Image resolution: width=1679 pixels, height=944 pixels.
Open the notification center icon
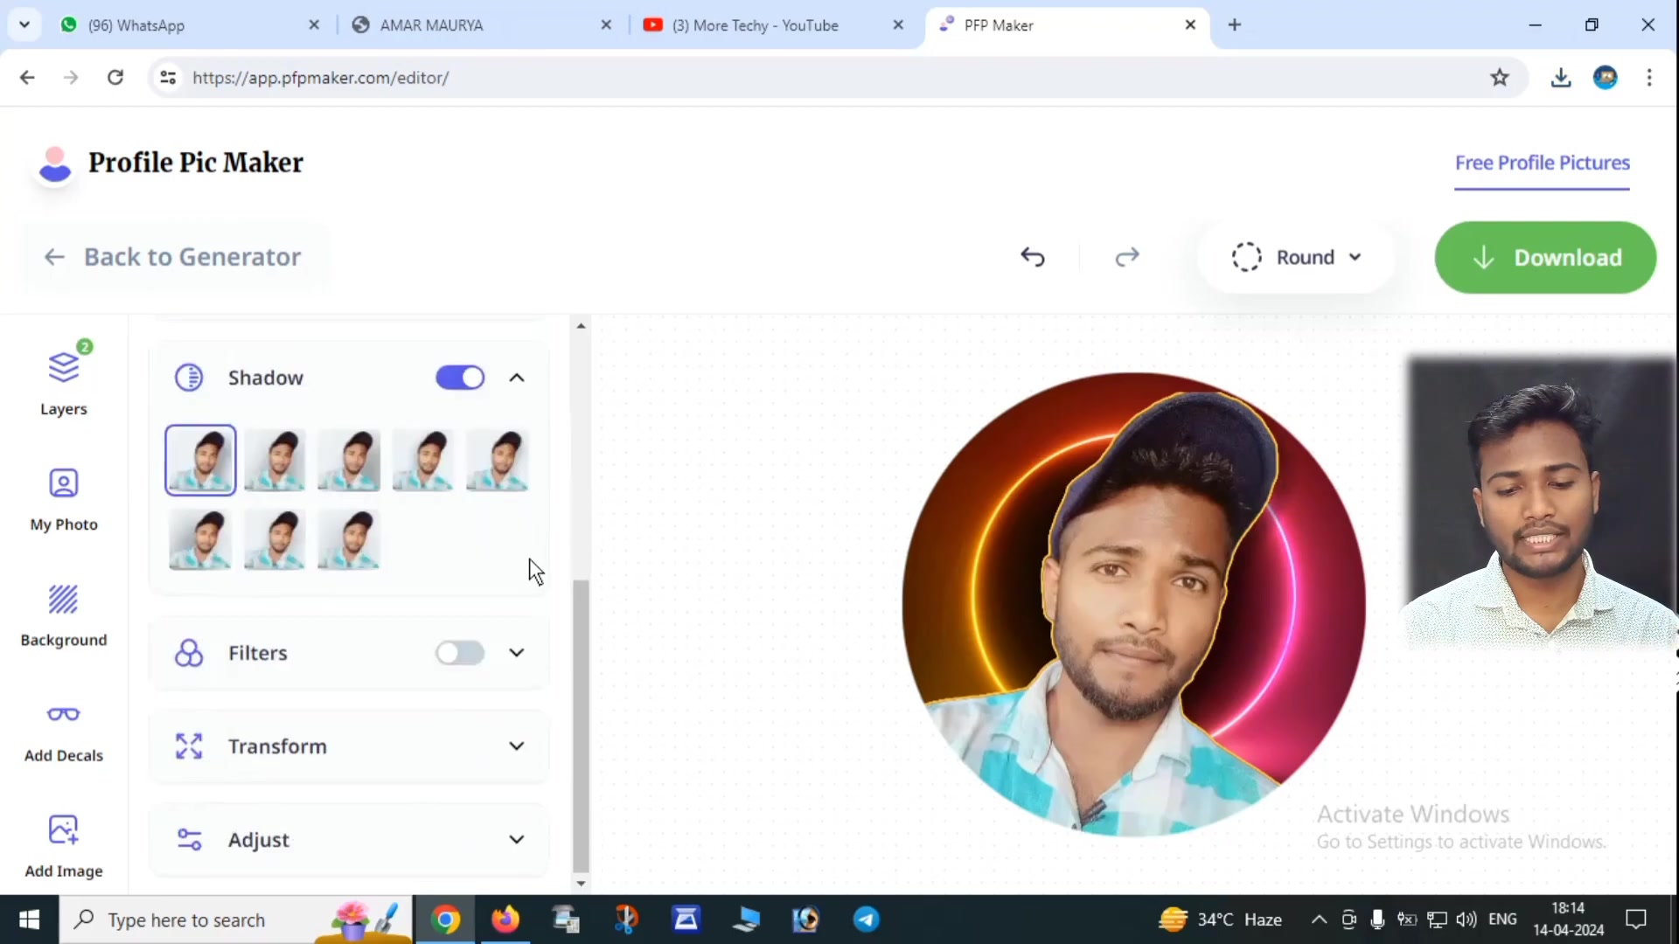coord(1636,920)
